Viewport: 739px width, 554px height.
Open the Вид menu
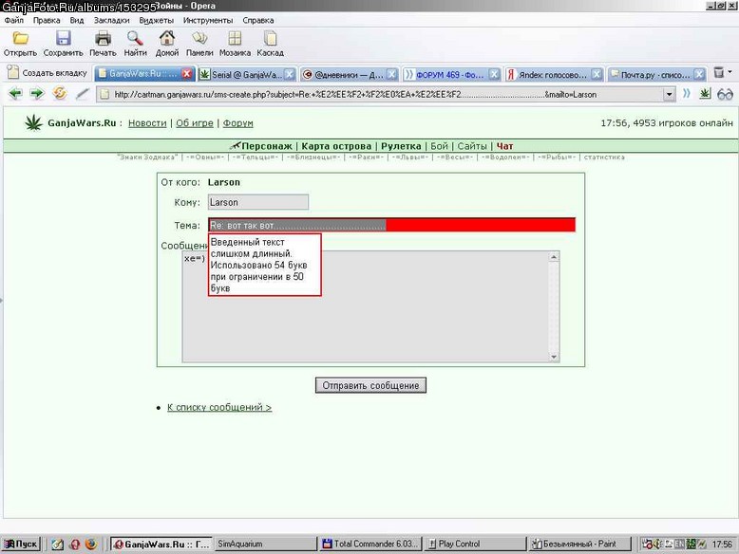coord(76,20)
